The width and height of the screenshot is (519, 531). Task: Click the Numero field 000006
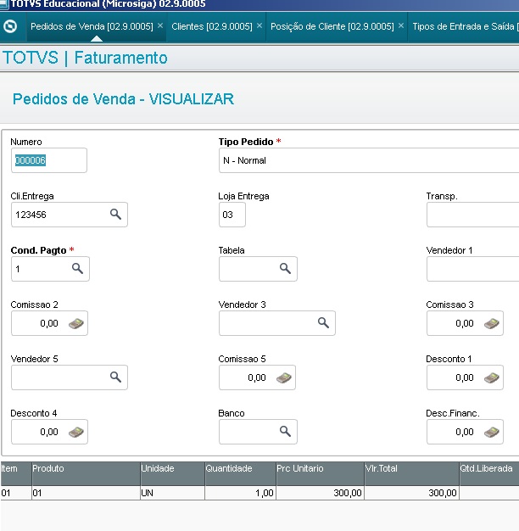49,160
